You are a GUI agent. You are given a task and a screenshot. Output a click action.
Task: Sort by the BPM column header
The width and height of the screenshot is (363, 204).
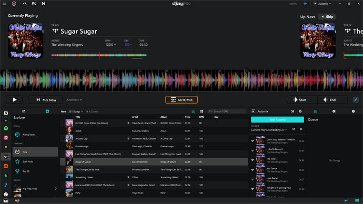point(201,117)
